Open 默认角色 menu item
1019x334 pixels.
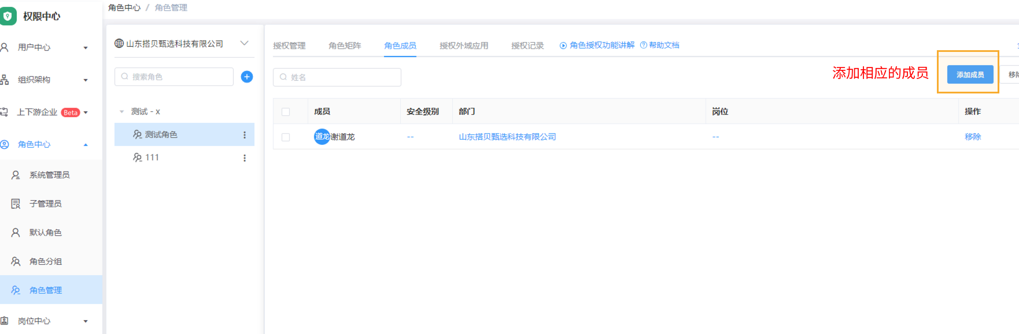pyautogui.click(x=51, y=232)
